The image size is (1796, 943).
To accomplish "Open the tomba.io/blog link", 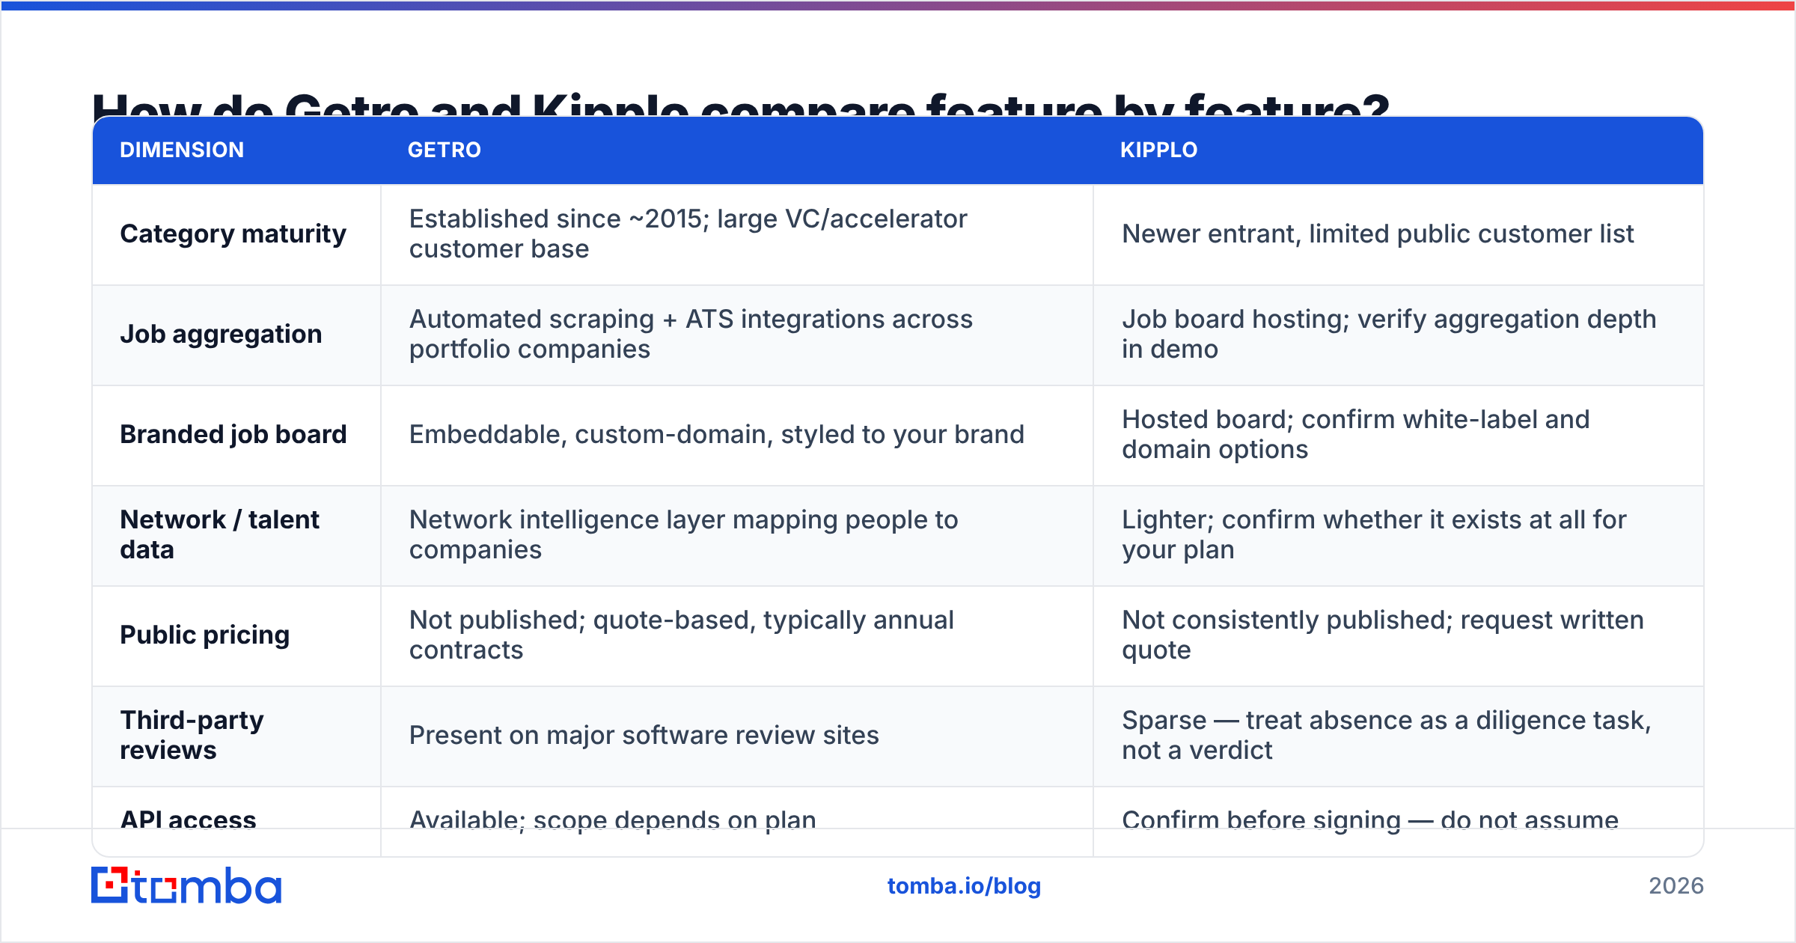I will pos(964,886).
